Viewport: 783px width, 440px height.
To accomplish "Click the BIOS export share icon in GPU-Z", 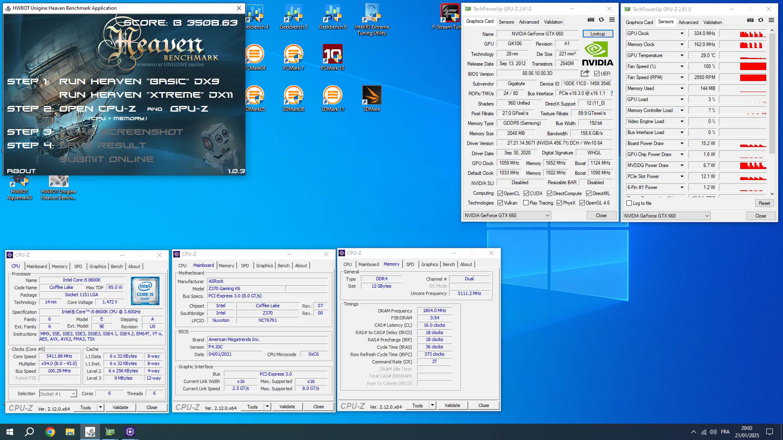I will (x=585, y=73).
